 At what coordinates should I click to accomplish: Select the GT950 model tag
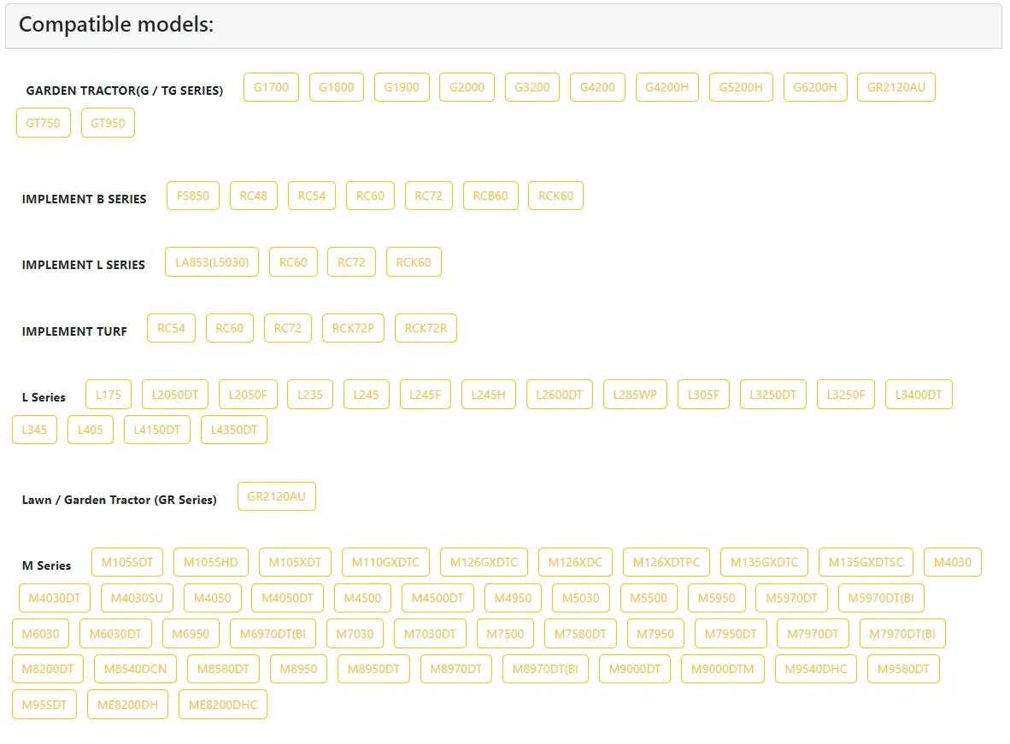tap(108, 123)
